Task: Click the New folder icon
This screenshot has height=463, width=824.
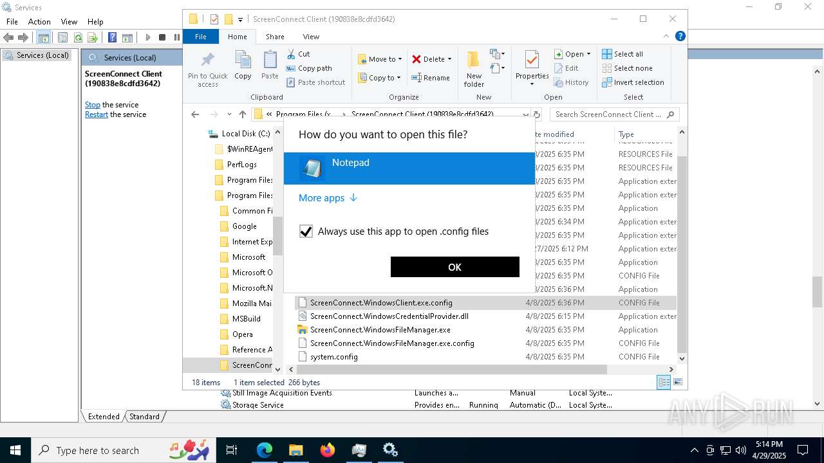Action: point(474,60)
